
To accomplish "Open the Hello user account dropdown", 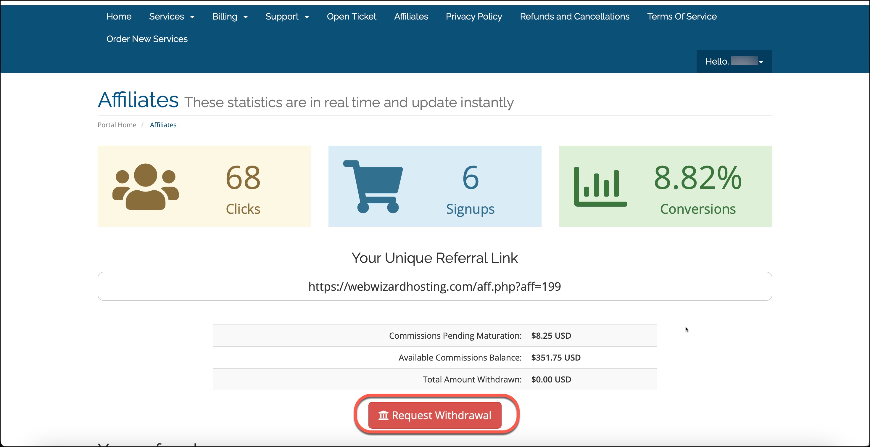I will tap(734, 62).
